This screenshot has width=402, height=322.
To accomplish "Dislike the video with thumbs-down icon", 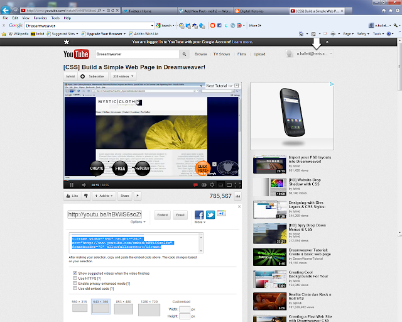I will point(86,196).
